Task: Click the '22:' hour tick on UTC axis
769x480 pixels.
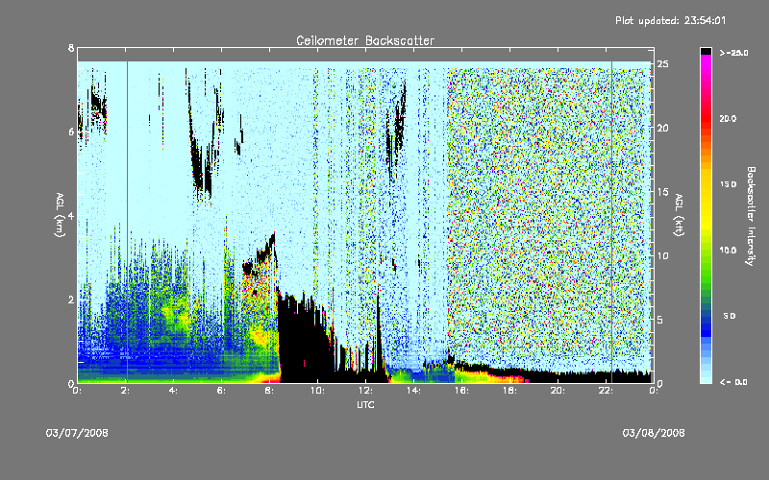Action: (607, 391)
